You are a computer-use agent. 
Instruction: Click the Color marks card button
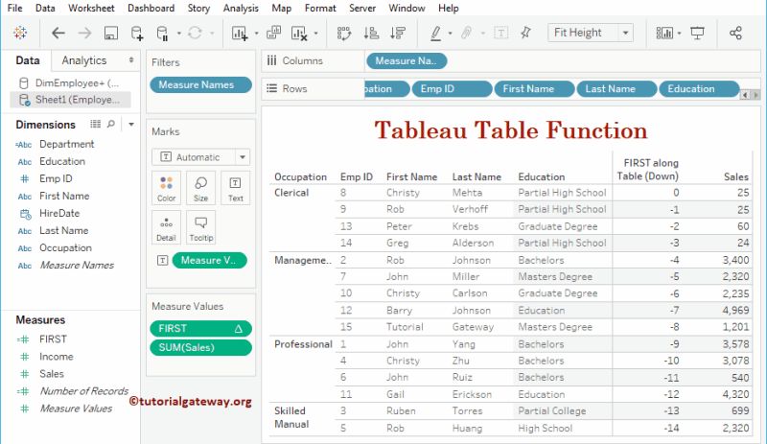click(166, 189)
